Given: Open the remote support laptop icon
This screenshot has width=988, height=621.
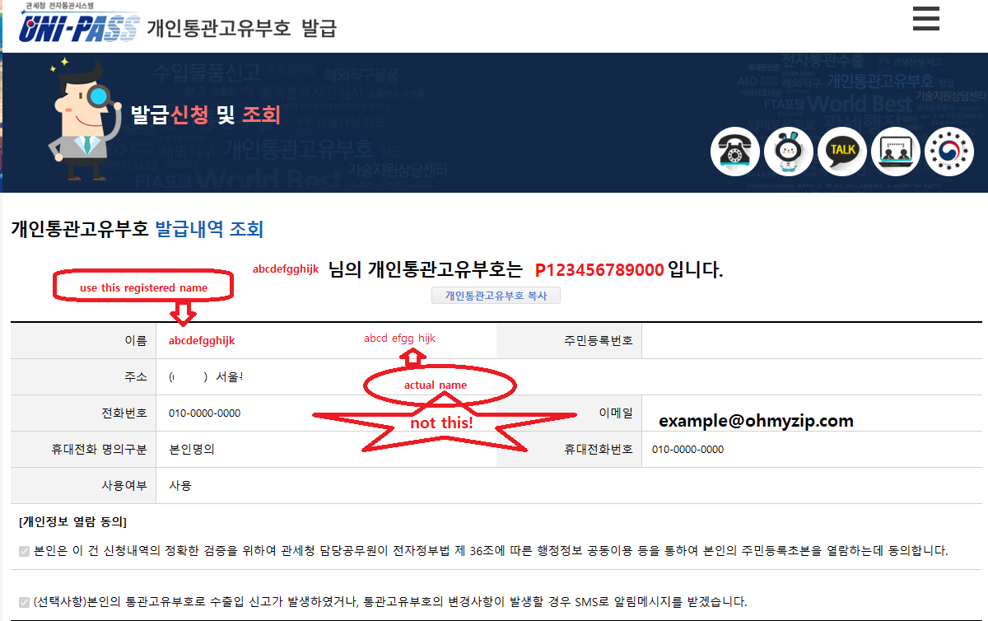Looking at the screenshot, I should click(896, 152).
